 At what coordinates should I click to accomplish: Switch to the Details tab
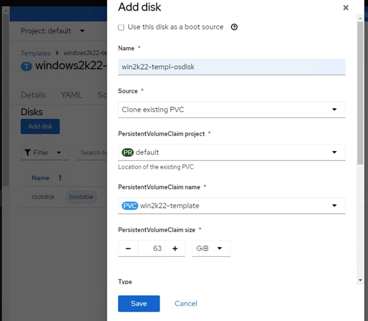pyautogui.click(x=34, y=95)
